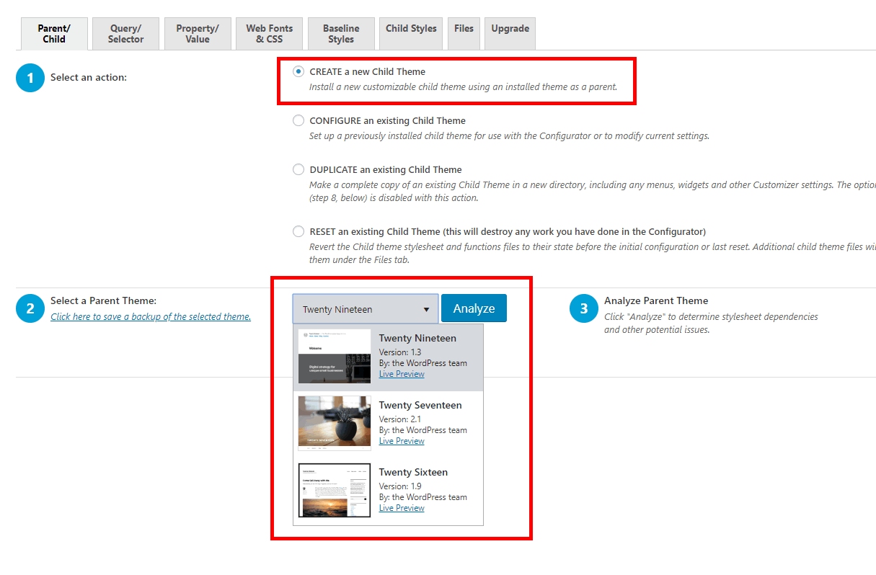Open Live Preview for Twenty Sixteen
Screen dimensions: 876x575
click(x=402, y=508)
